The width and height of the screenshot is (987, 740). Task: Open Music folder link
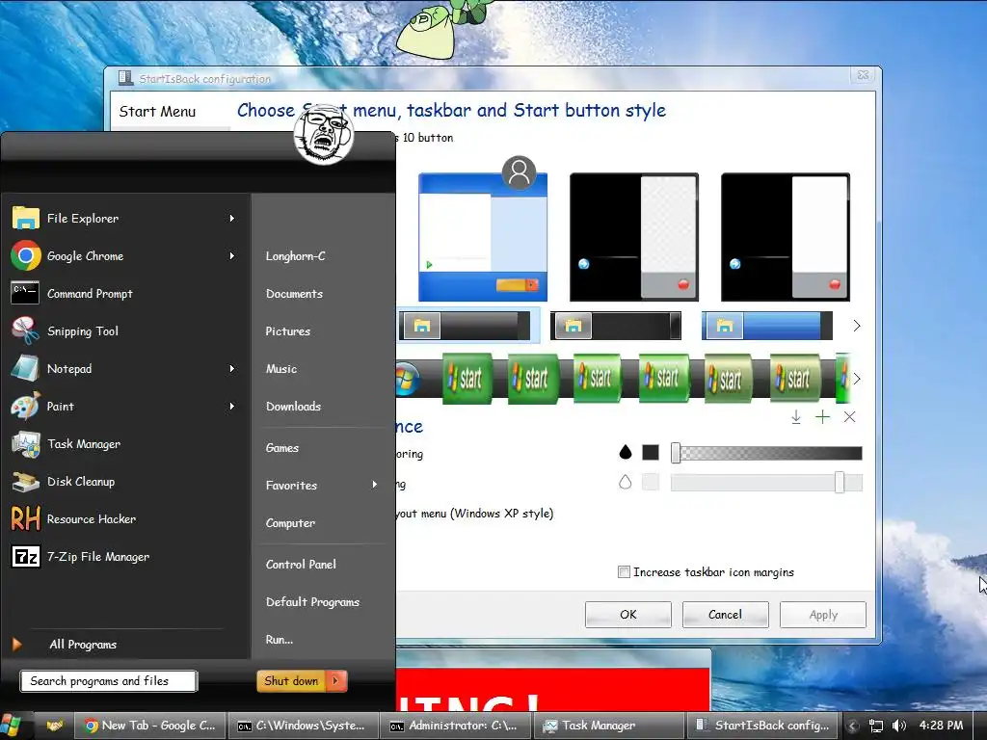coord(280,369)
